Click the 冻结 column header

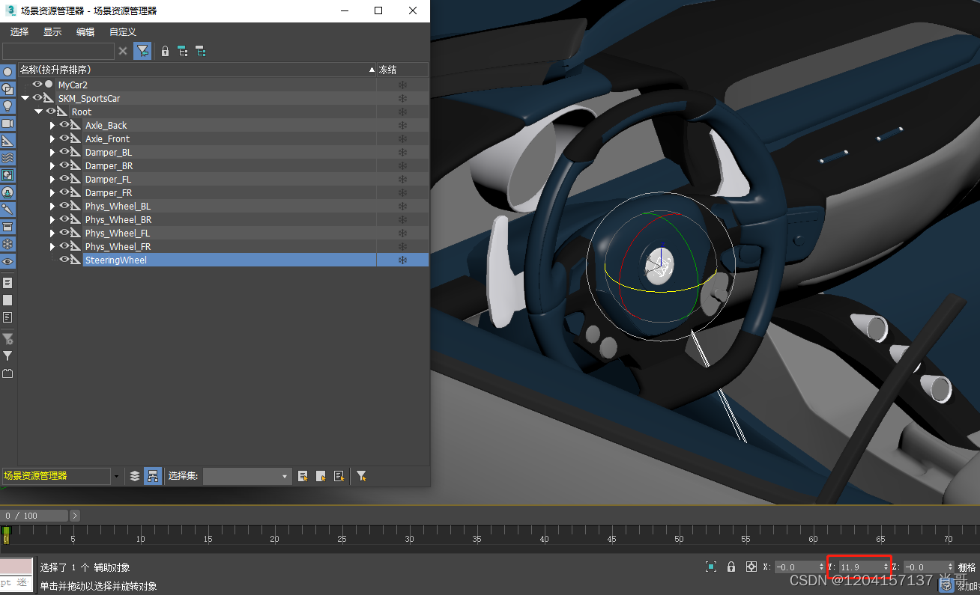pos(402,70)
